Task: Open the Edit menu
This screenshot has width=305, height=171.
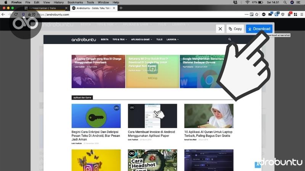Action: [37, 2]
